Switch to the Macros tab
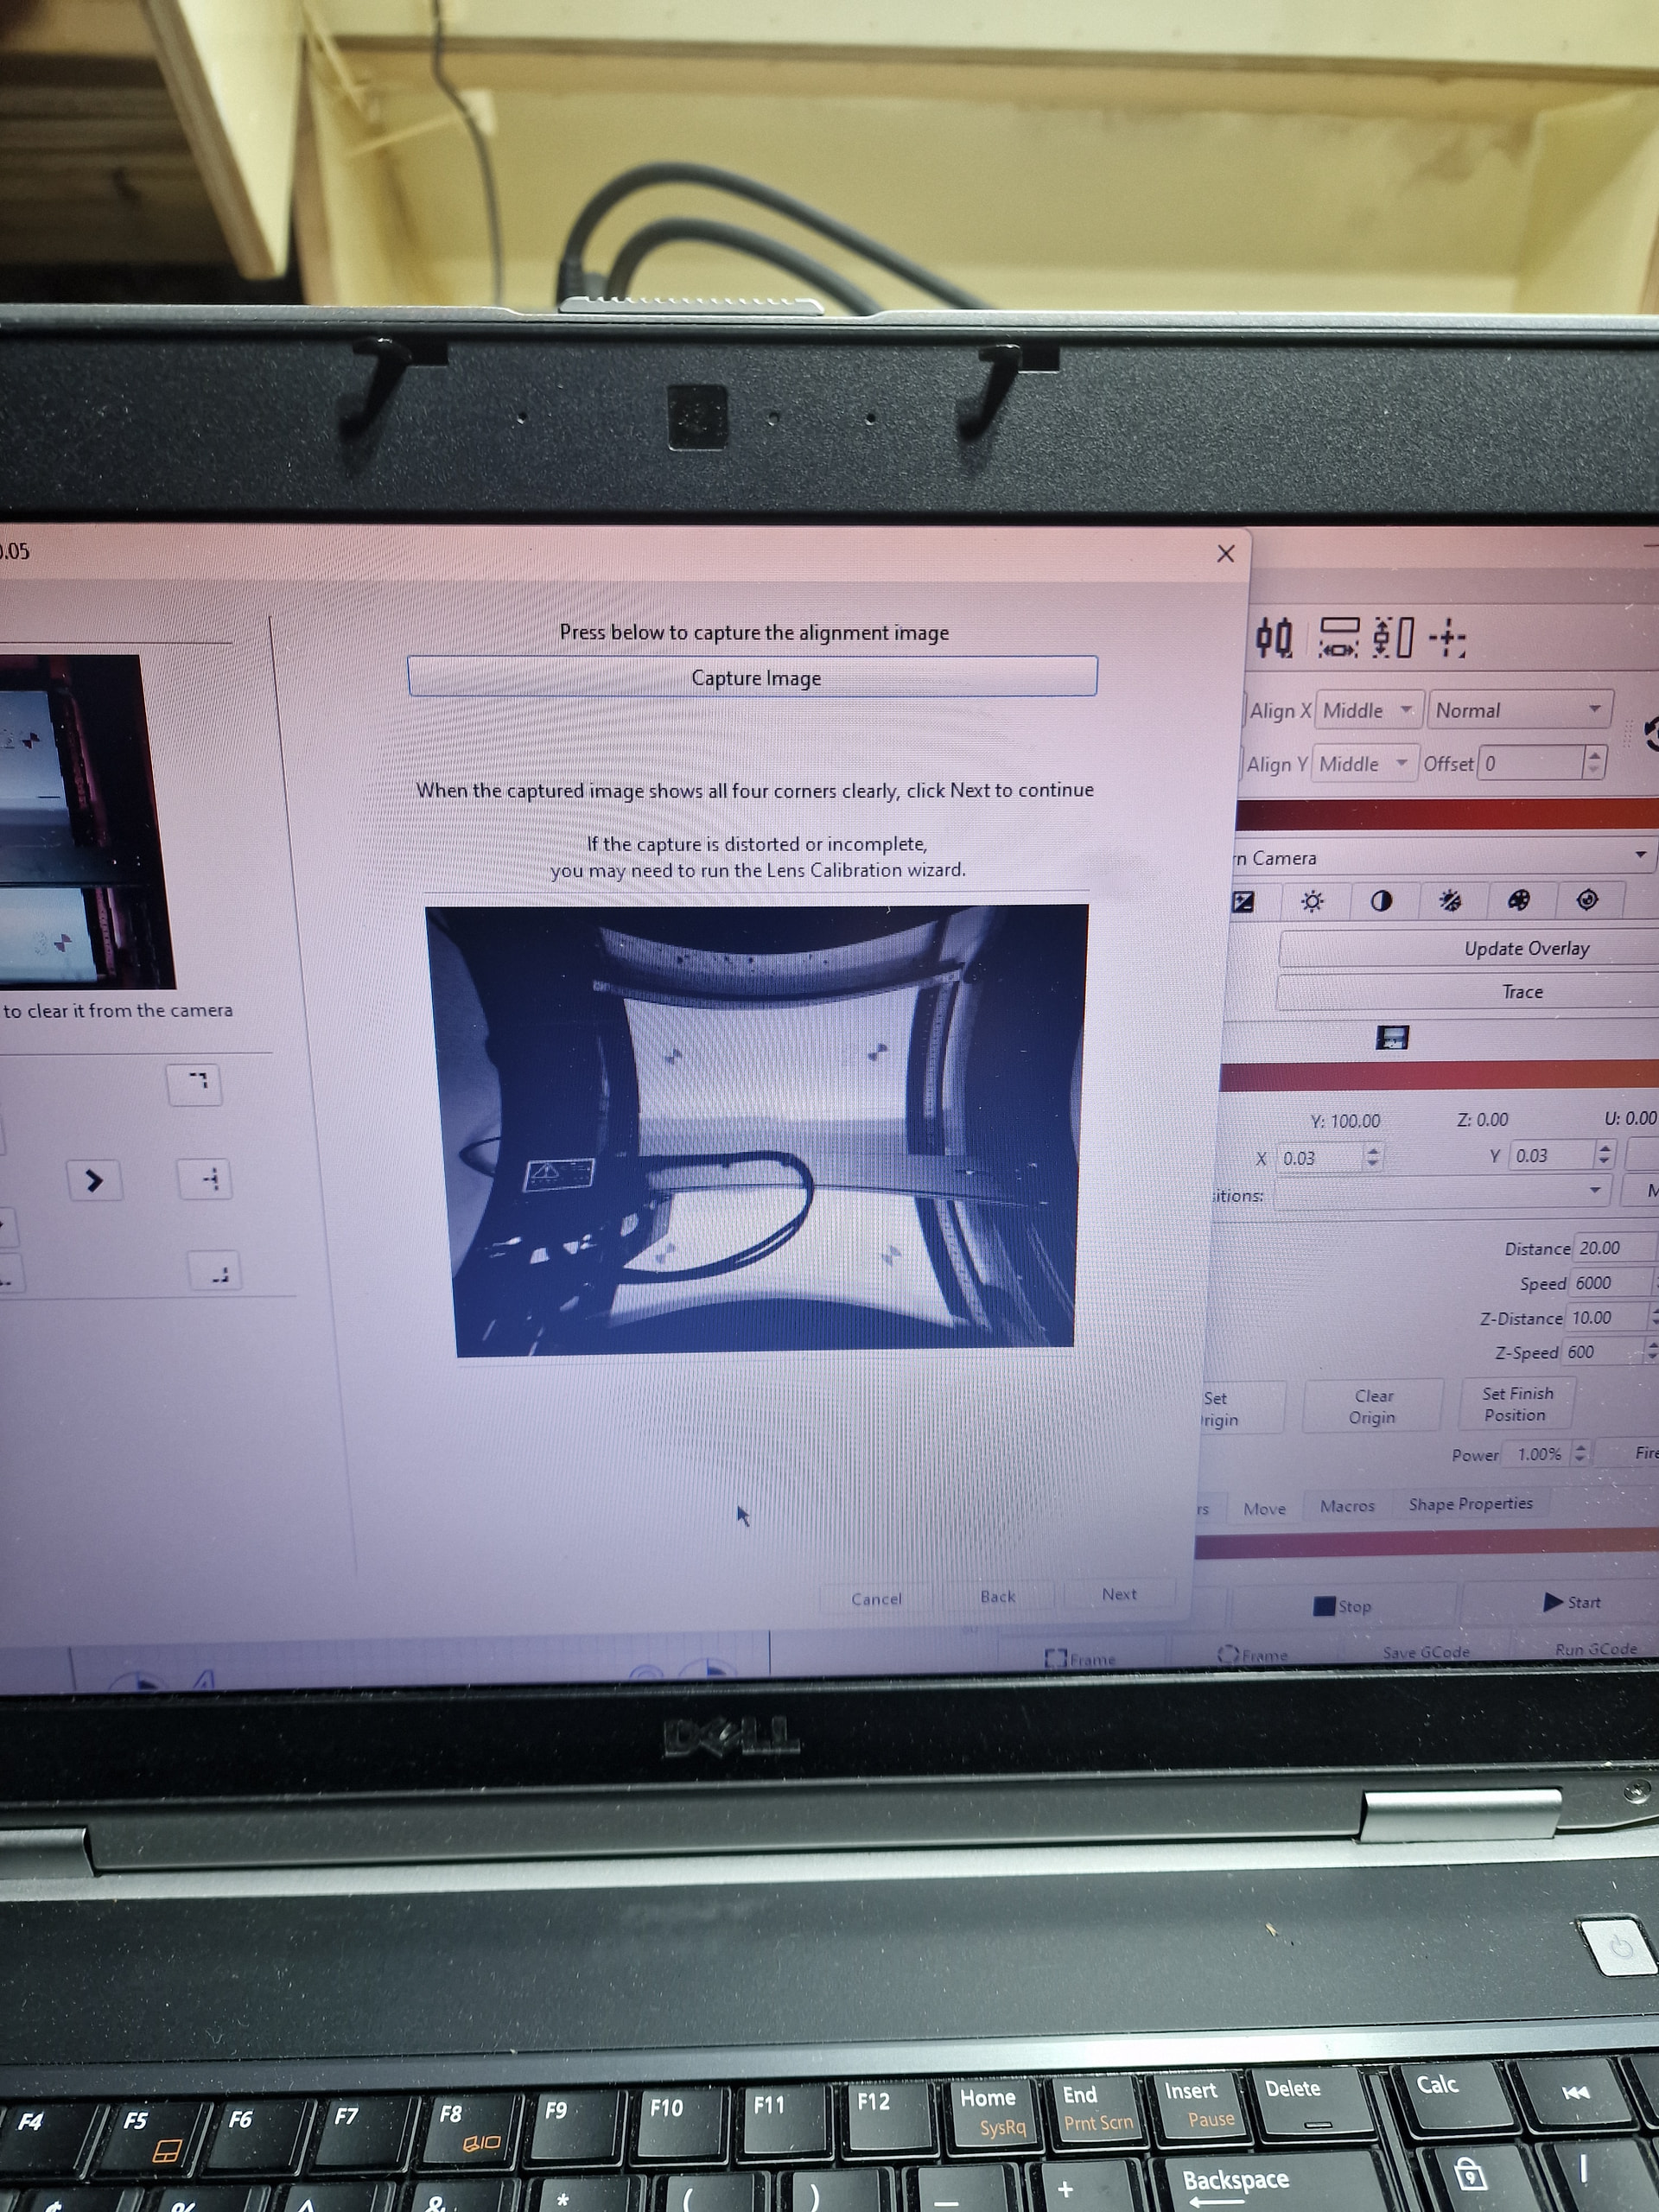This screenshot has height=2212, width=1659. (x=1347, y=1506)
